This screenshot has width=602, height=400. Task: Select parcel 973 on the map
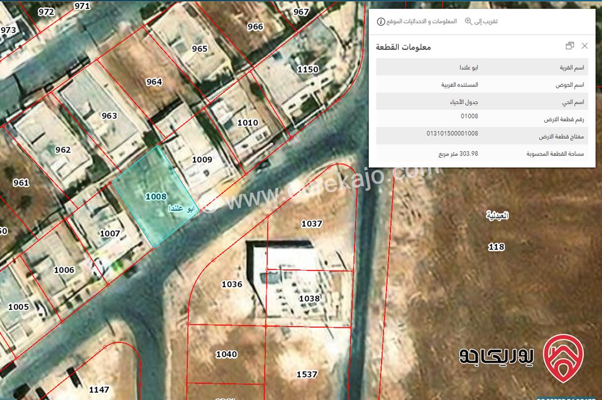pos(8,30)
